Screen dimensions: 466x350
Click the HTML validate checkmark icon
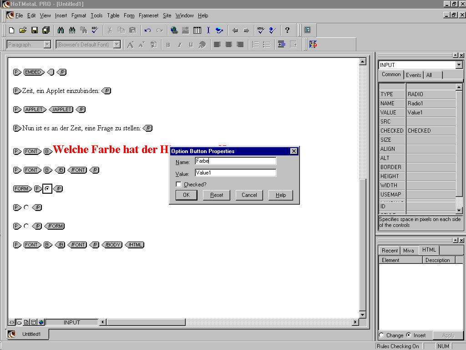coord(261,31)
